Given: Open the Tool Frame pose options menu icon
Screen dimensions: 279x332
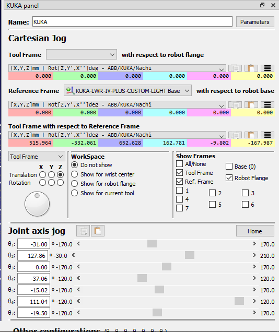Looking at the screenshot, I should pyautogui.click(x=268, y=68).
